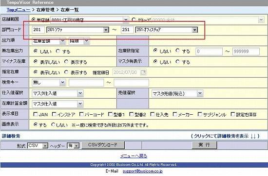
Task: Click the 在庫数 maximum field showing 999999
Action: coord(246,52)
